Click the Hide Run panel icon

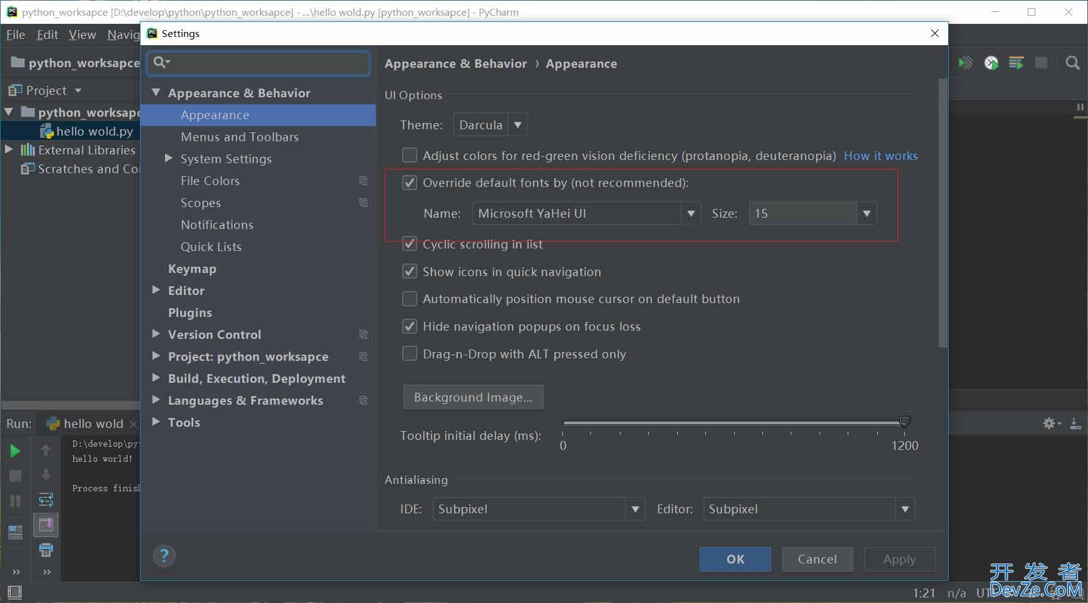[1075, 424]
